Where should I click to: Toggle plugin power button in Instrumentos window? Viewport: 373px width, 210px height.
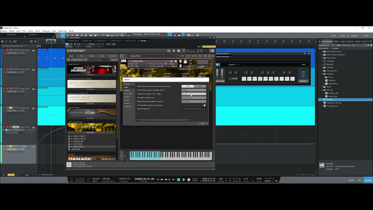67,44
